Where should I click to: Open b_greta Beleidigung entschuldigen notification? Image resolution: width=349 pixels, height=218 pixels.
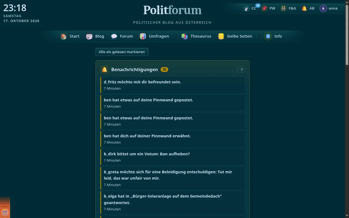coord(173,178)
